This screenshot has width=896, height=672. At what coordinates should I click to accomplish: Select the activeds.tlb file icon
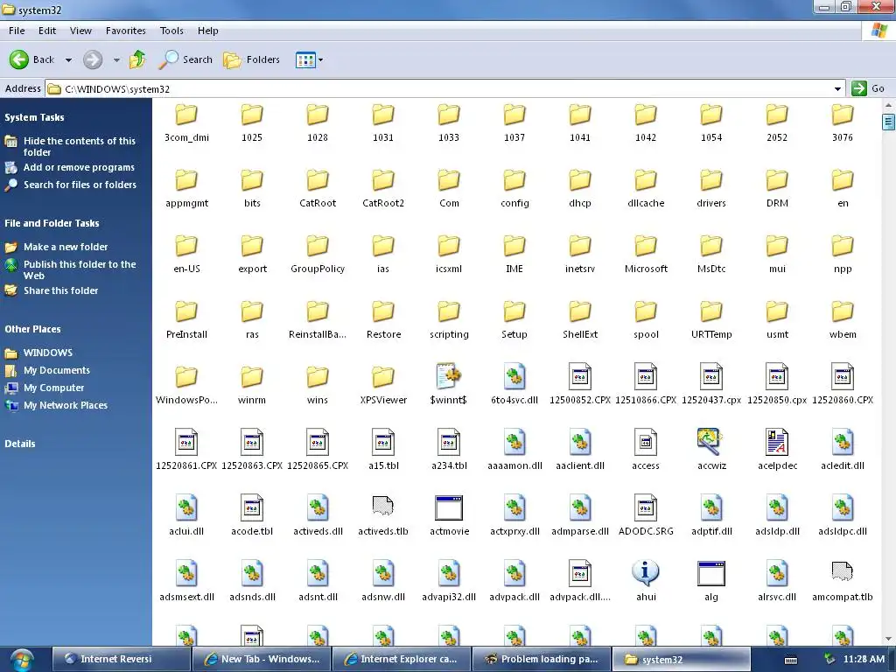coord(383,507)
